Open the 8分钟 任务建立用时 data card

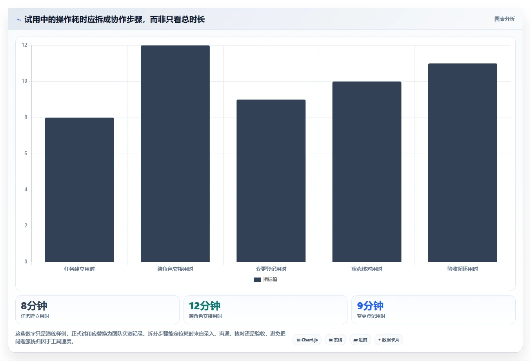[x=97, y=310]
